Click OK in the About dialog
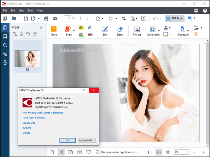This screenshot has height=157, width=210. (x=67, y=140)
